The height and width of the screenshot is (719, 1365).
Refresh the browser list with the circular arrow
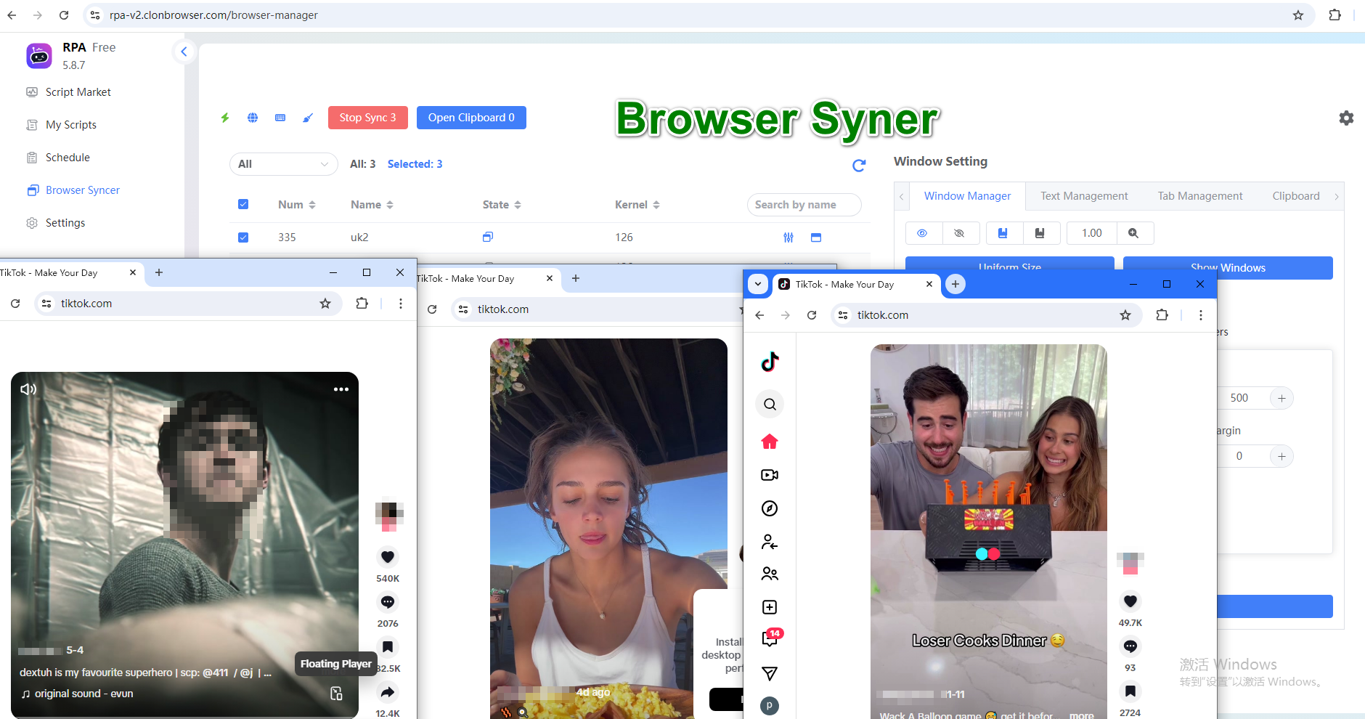859,166
